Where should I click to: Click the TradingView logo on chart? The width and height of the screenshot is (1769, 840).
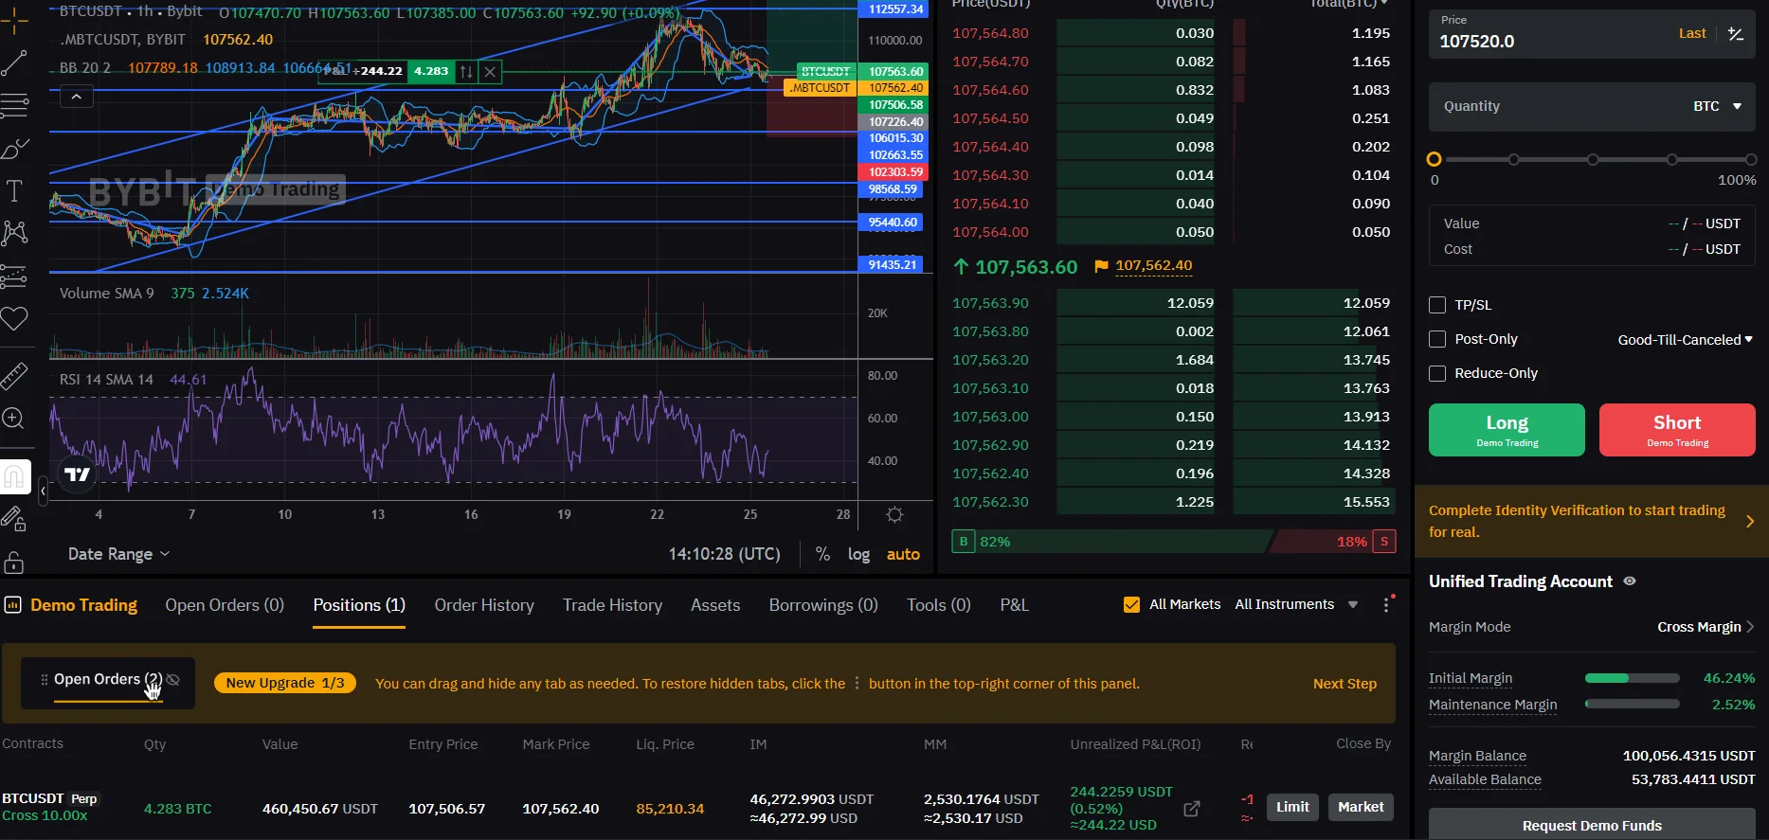click(78, 474)
